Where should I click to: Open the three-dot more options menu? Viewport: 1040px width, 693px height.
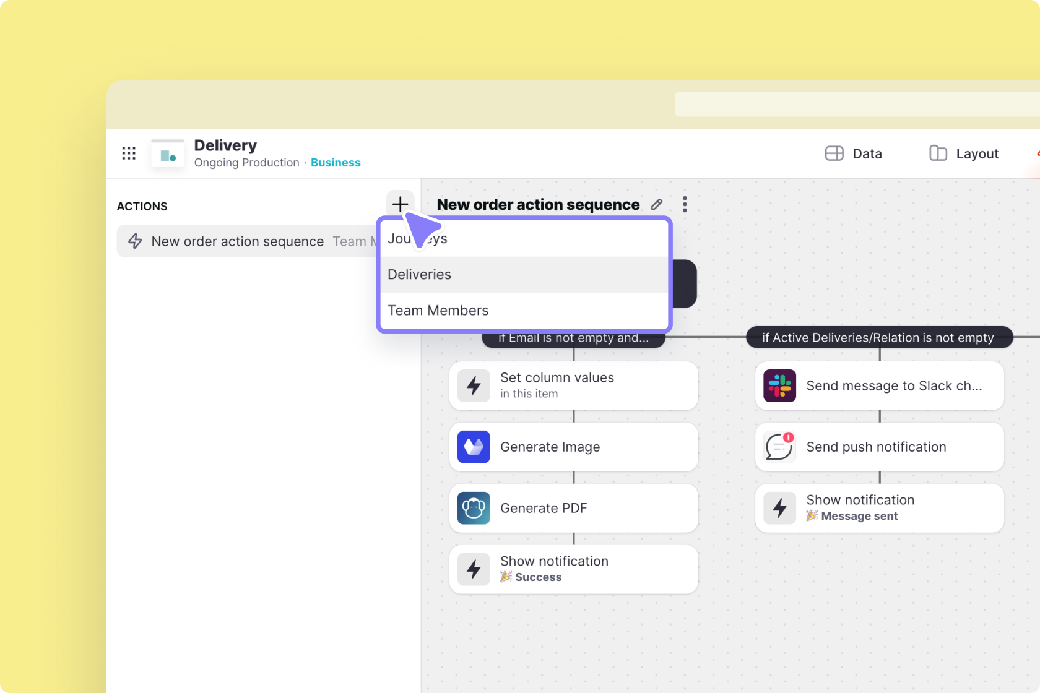tap(685, 204)
